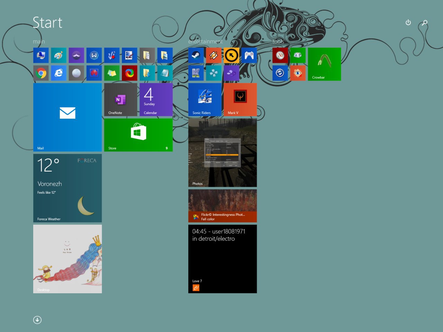Screen dimensions: 443x332
Task: Open the purple blobs icon tile
Action: 231,73
